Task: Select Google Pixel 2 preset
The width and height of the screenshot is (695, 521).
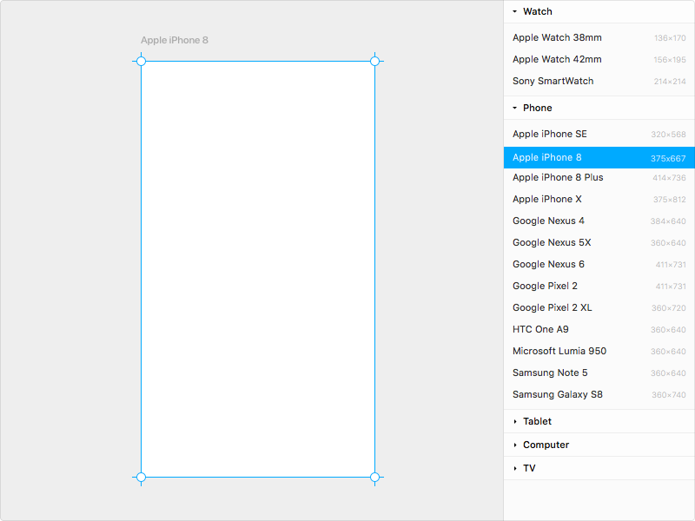Action: click(599, 286)
